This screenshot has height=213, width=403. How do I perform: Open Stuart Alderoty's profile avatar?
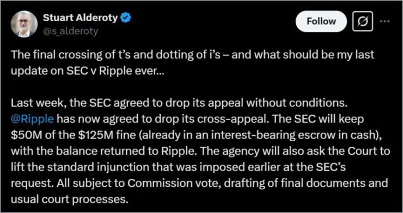click(x=24, y=23)
